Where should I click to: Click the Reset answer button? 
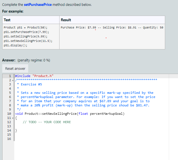click(x=15, y=68)
